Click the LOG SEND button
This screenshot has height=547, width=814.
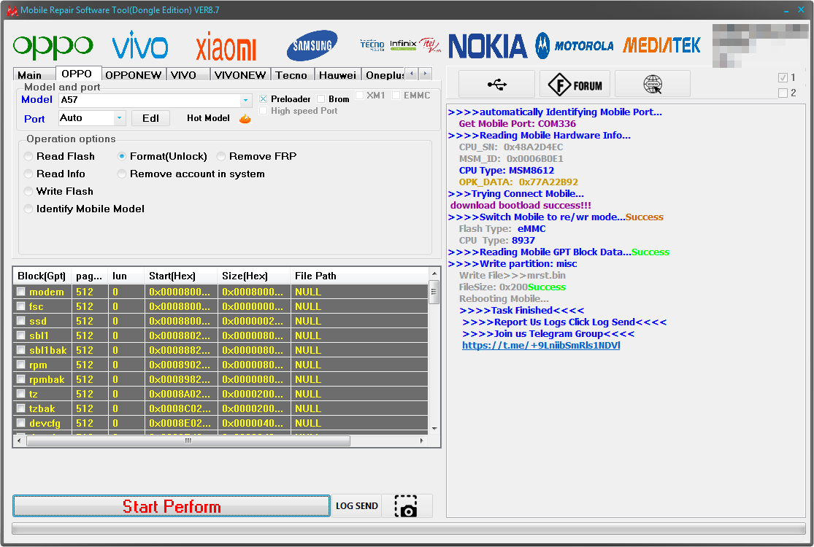(357, 506)
